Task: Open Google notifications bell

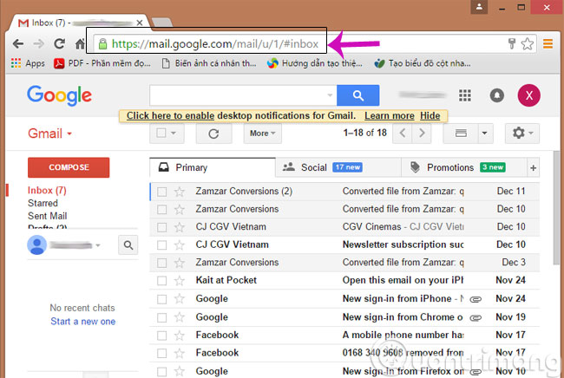Action: tap(496, 95)
